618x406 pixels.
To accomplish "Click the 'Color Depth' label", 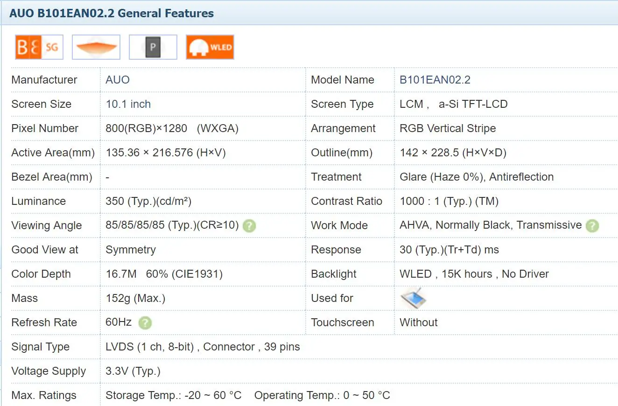I will pyautogui.click(x=41, y=274).
